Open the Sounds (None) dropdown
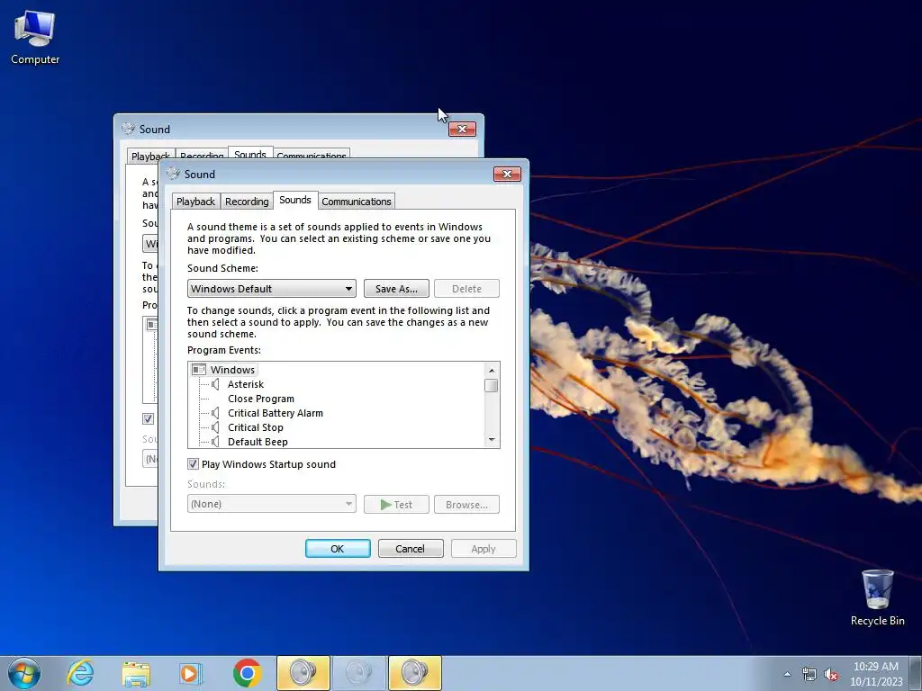 [x=272, y=504]
